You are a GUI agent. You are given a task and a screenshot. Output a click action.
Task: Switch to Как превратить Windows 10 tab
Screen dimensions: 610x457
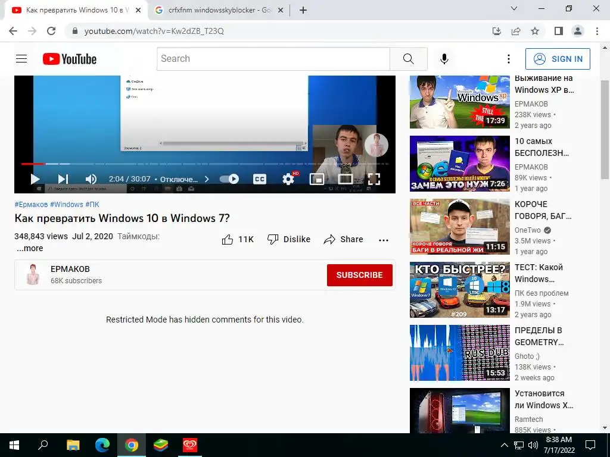tap(76, 10)
